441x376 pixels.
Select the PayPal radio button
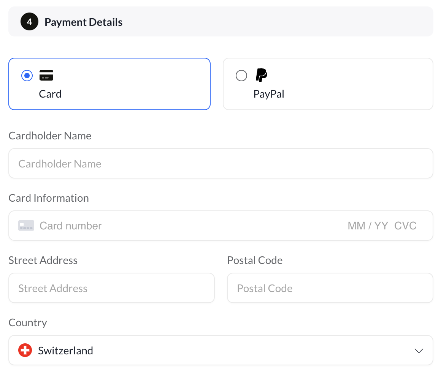pyautogui.click(x=241, y=76)
